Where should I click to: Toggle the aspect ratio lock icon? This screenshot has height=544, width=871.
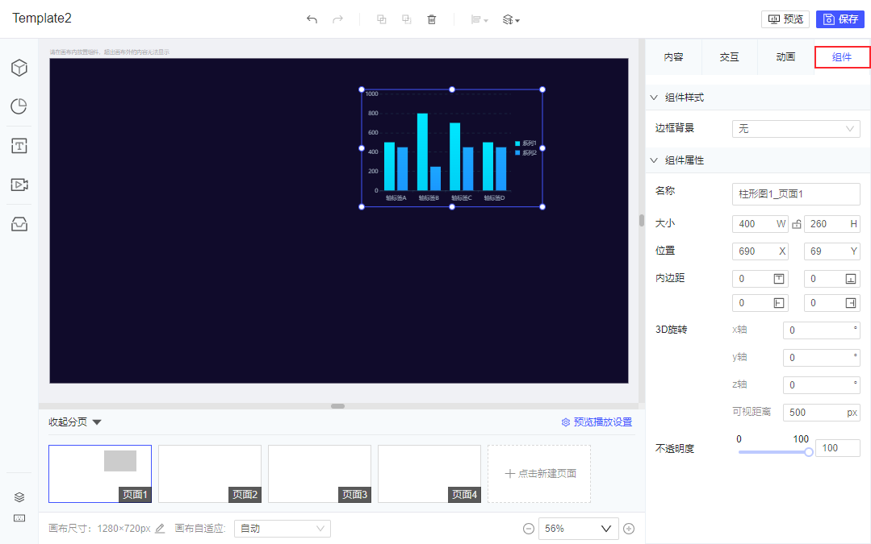[797, 224]
